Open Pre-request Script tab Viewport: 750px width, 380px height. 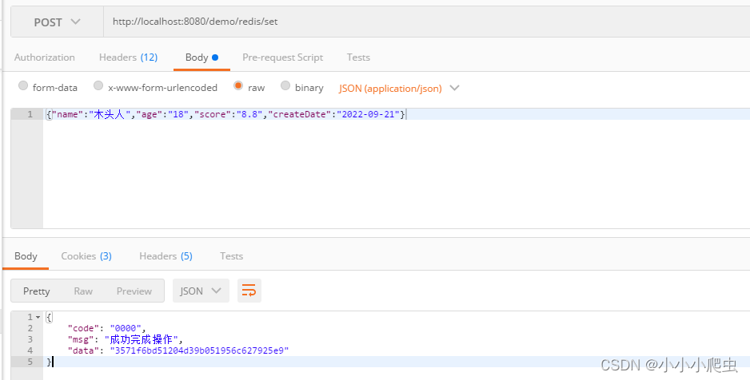(283, 57)
